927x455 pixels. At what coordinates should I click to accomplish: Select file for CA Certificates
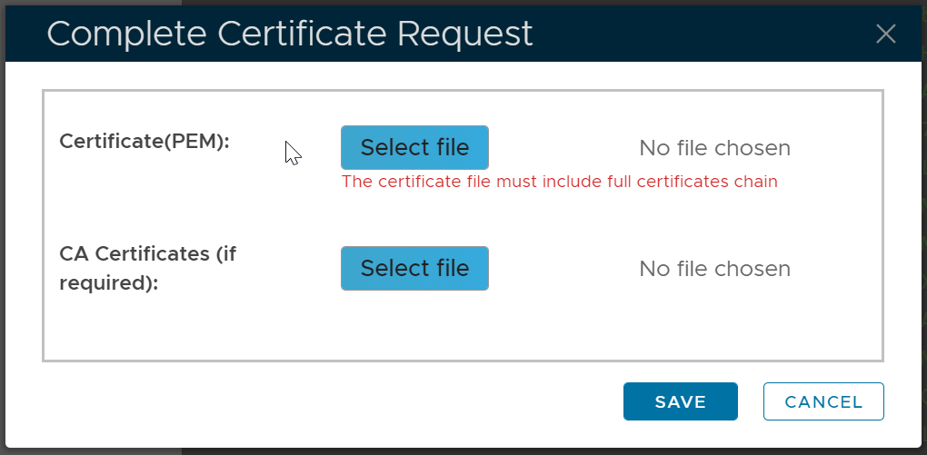point(414,269)
